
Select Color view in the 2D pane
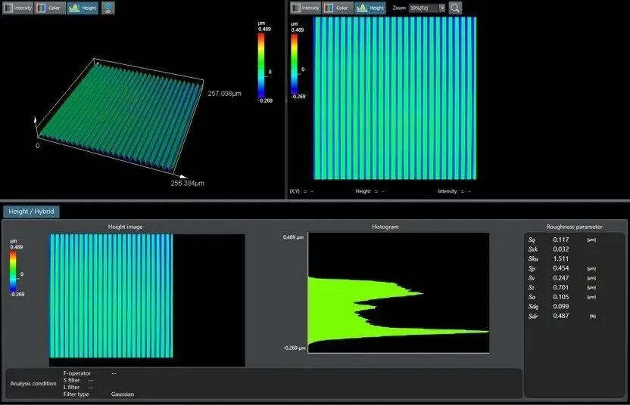pos(338,8)
